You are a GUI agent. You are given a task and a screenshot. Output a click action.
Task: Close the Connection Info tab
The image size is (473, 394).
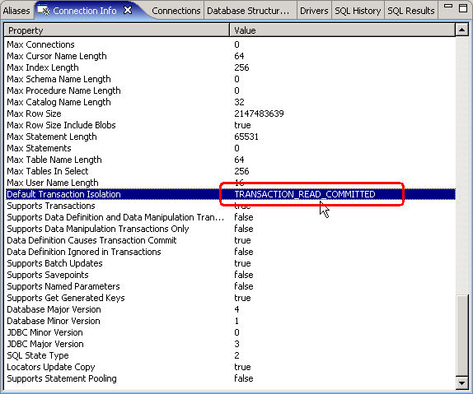pyautogui.click(x=128, y=10)
